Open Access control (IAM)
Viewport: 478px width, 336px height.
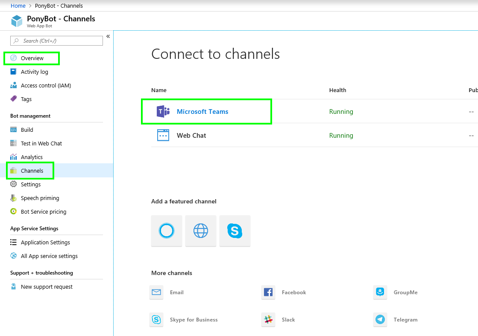point(46,86)
